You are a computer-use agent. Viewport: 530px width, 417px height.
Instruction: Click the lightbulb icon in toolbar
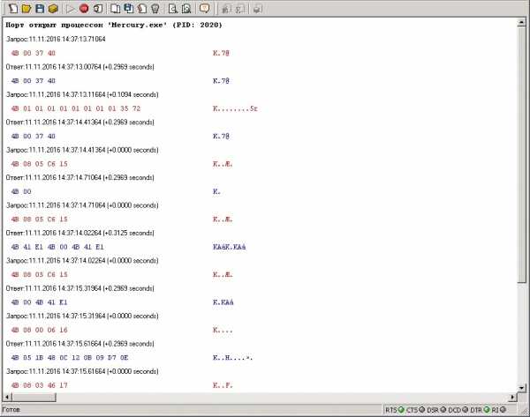pos(155,8)
